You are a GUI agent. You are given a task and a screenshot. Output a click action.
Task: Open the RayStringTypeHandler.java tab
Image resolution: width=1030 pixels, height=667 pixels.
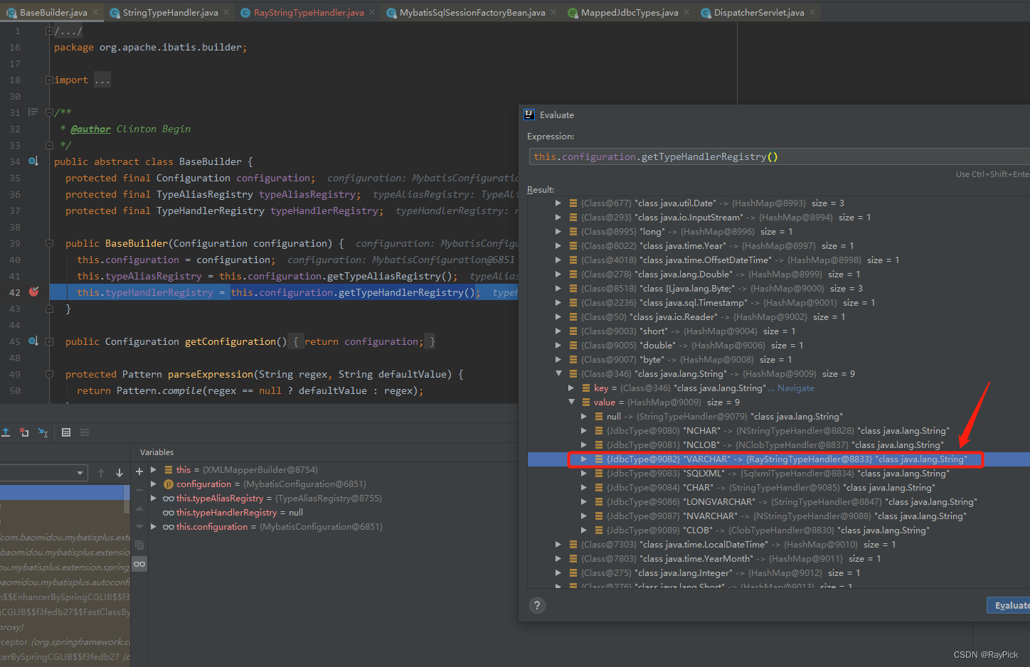[309, 12]
